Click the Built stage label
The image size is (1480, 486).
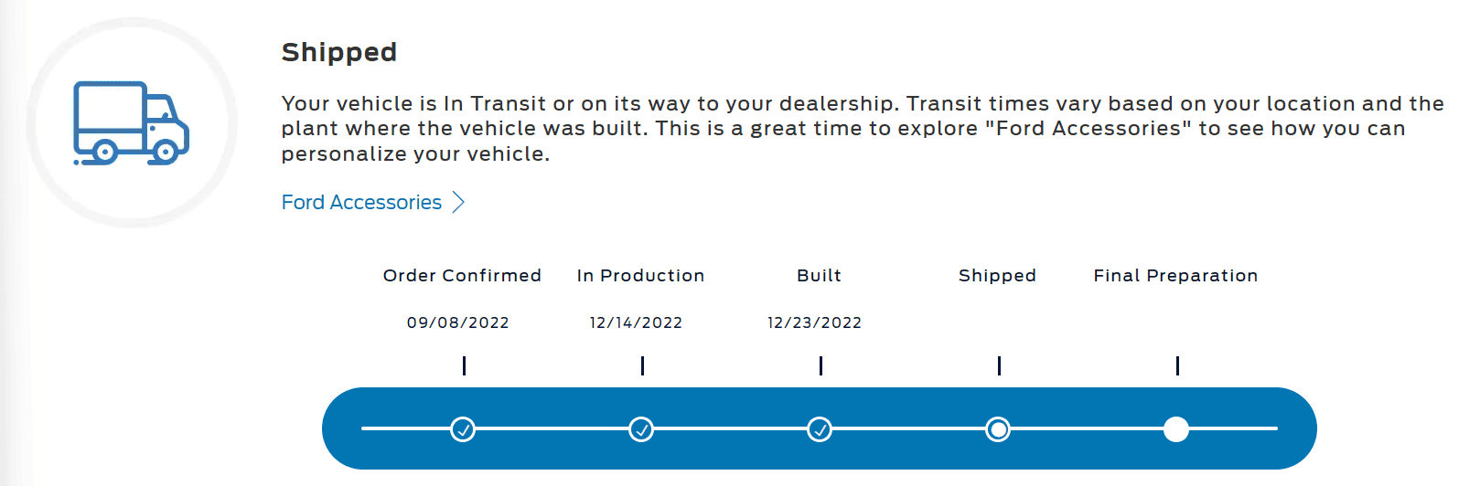pyautogui.click(x=819, y=276)
